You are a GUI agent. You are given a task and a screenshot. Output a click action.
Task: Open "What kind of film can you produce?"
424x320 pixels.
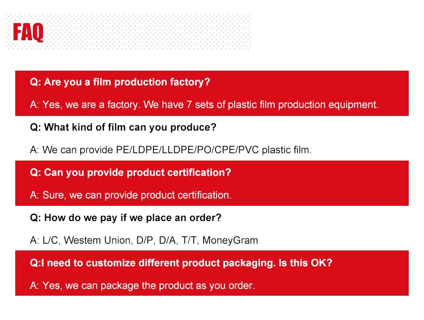click(123, 127)
